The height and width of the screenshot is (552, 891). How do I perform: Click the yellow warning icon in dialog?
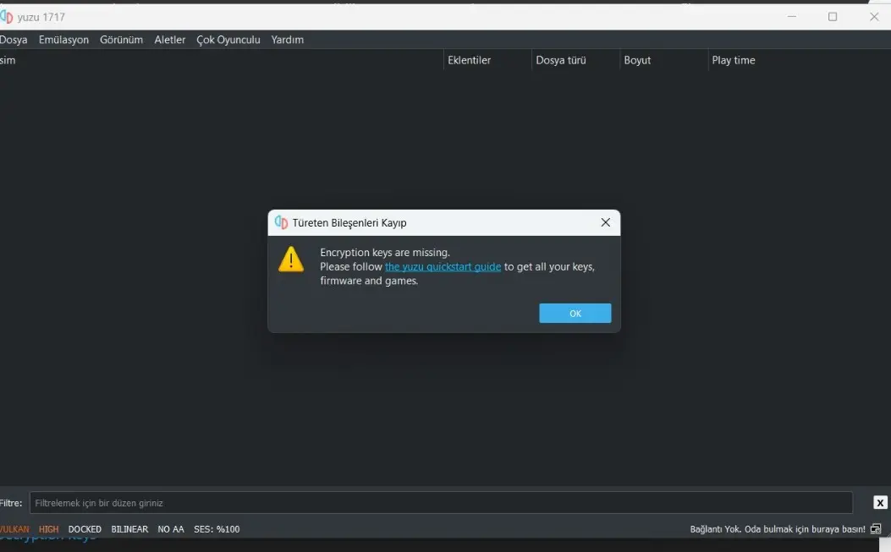291,259
